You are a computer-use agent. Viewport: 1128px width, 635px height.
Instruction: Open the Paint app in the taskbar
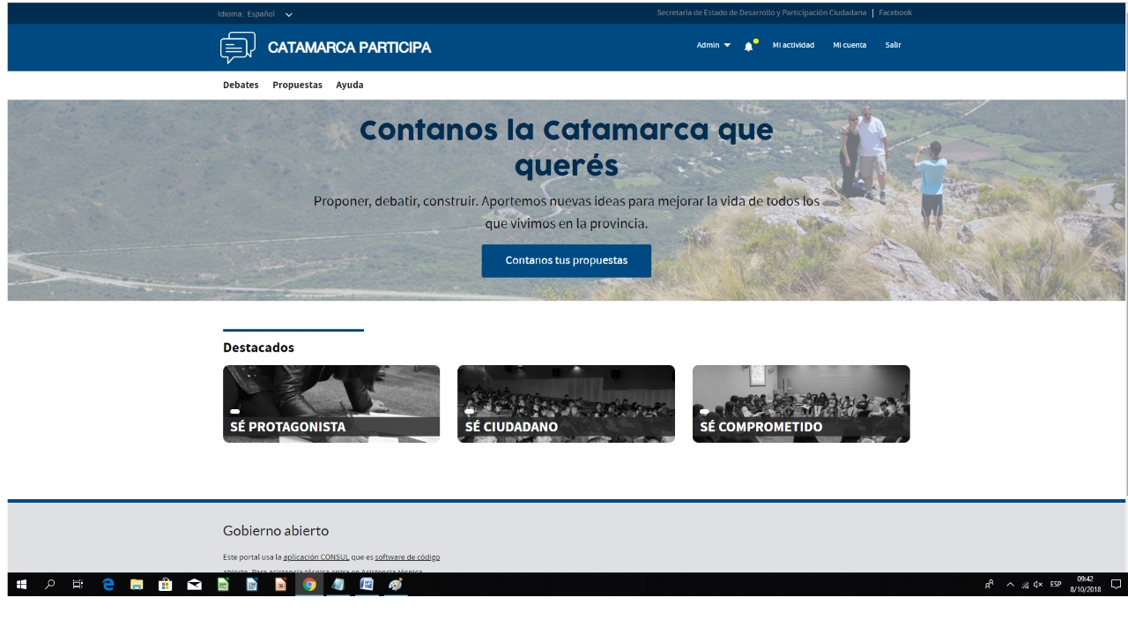pos(396,585)
